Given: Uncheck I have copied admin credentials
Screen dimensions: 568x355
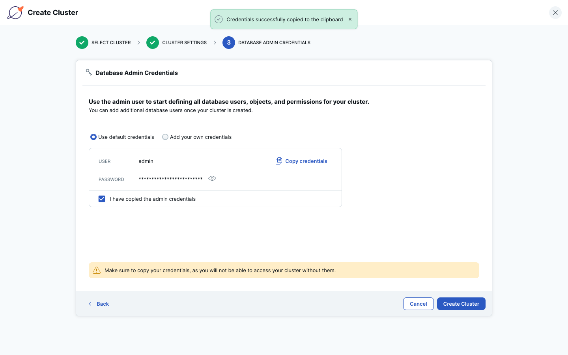Looking at the screenshot, I should coord(102,199).
